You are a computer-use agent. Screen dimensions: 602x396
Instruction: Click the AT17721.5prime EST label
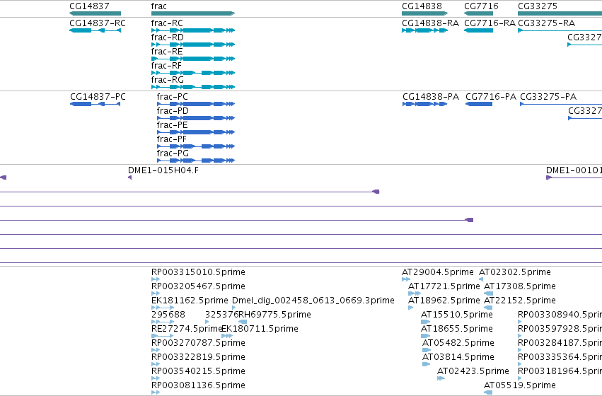[444, 286]
